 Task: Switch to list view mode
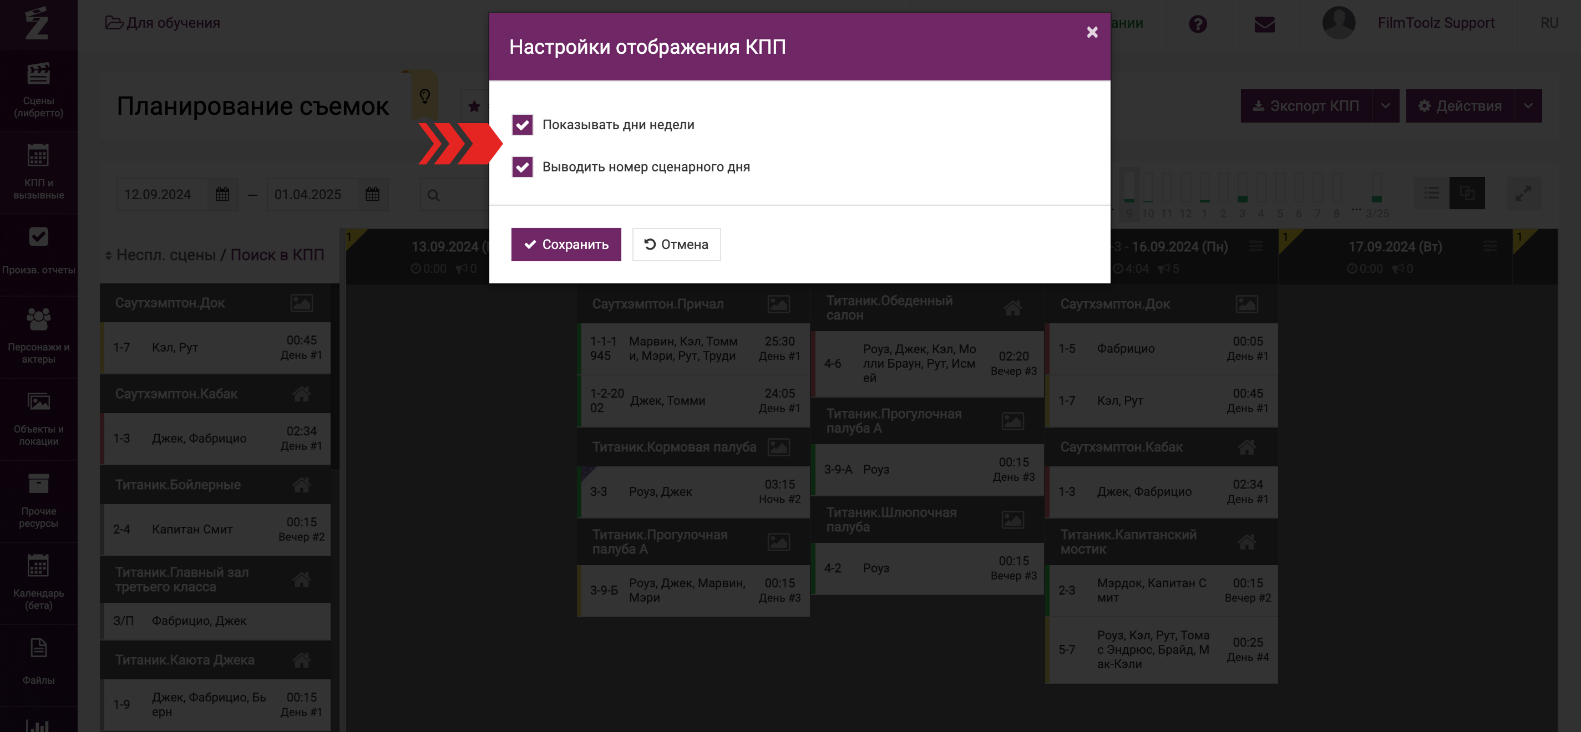pyautogui.click(x=1431, y=194)
